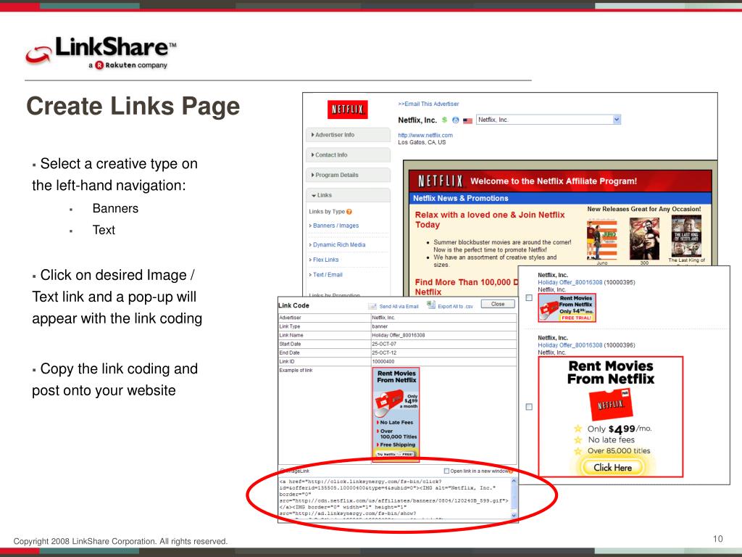Close the Link Code popup
742x557 pixels.
498,304
